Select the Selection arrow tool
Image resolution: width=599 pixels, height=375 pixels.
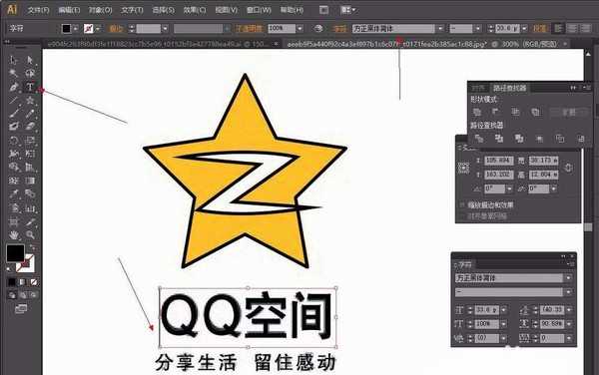pyautogui.click(x=14, y=60)
